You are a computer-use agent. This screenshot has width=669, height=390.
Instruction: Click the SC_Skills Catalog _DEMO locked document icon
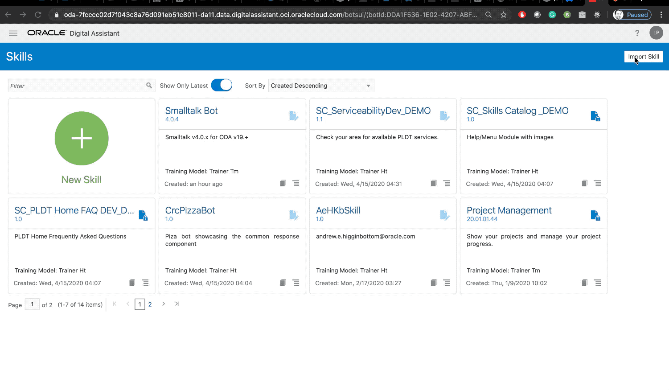click(595, 116)
